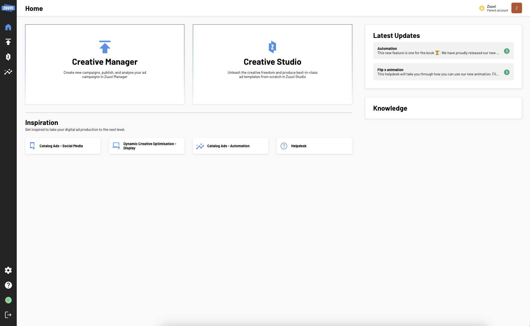
Task: Open Flip x animation update green arrow
Action: (x=507, y=72)
